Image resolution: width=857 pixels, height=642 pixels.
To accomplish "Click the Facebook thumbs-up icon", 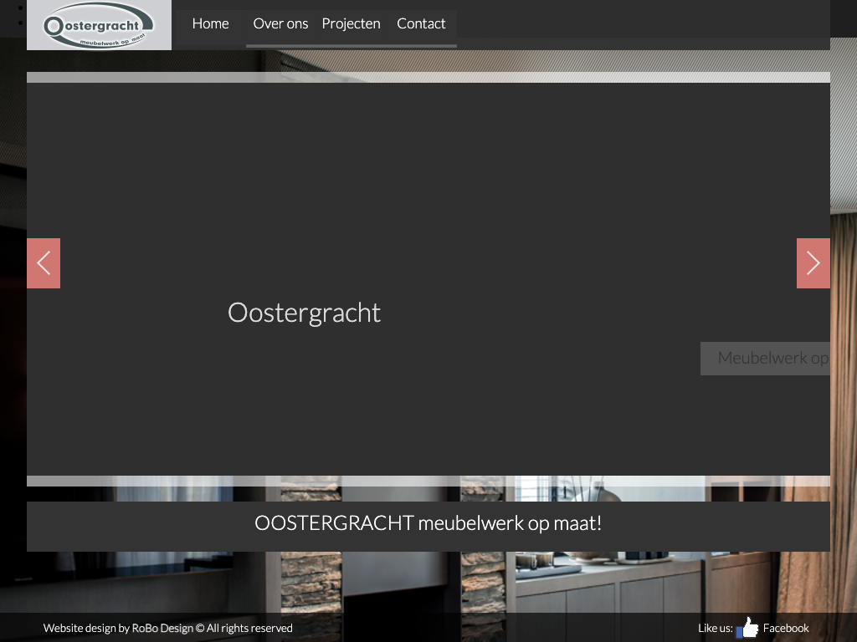I will [747, 628].
